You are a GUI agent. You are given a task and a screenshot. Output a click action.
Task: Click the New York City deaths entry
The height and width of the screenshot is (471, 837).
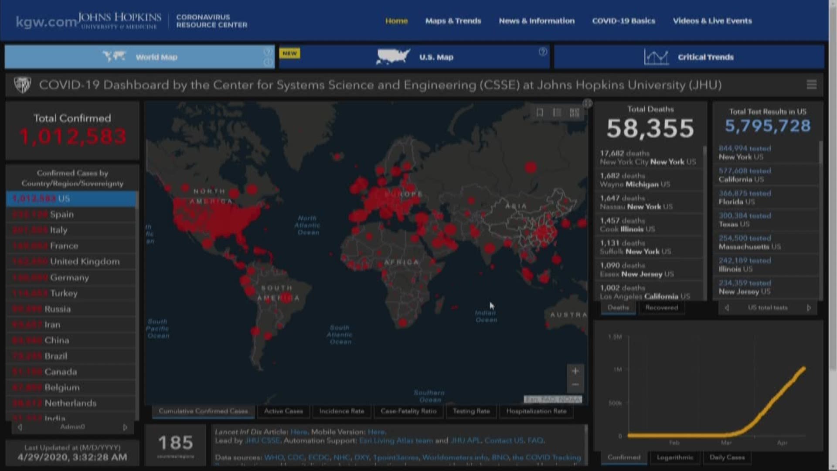coord(649,157)
